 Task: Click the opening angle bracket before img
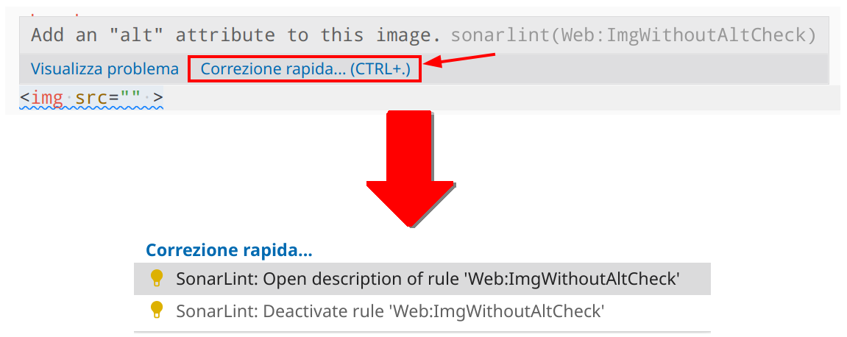pos(25,97)
